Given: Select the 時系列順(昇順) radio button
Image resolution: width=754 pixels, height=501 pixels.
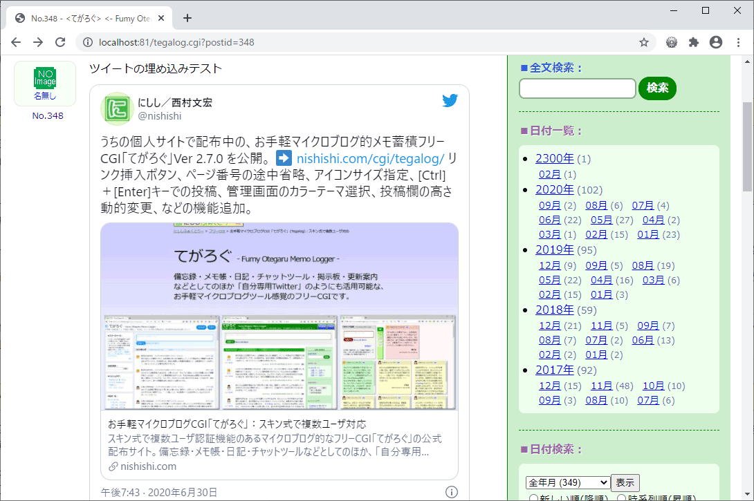Looking at the screenshot, I should (x=621, y=498).
